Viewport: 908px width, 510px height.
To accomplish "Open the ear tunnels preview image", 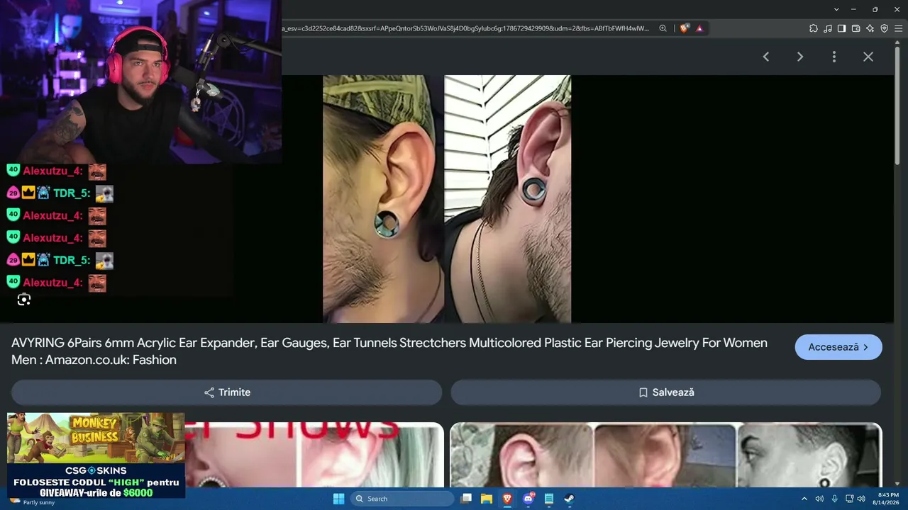I will 447,199.
